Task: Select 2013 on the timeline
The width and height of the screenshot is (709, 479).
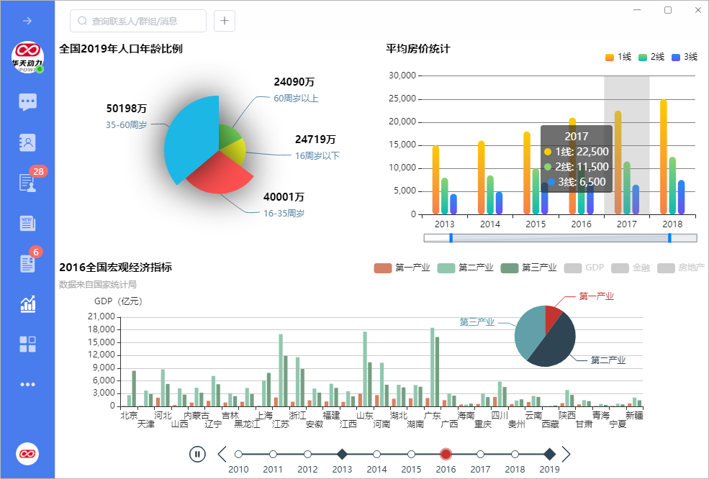Action: (342, 454)
